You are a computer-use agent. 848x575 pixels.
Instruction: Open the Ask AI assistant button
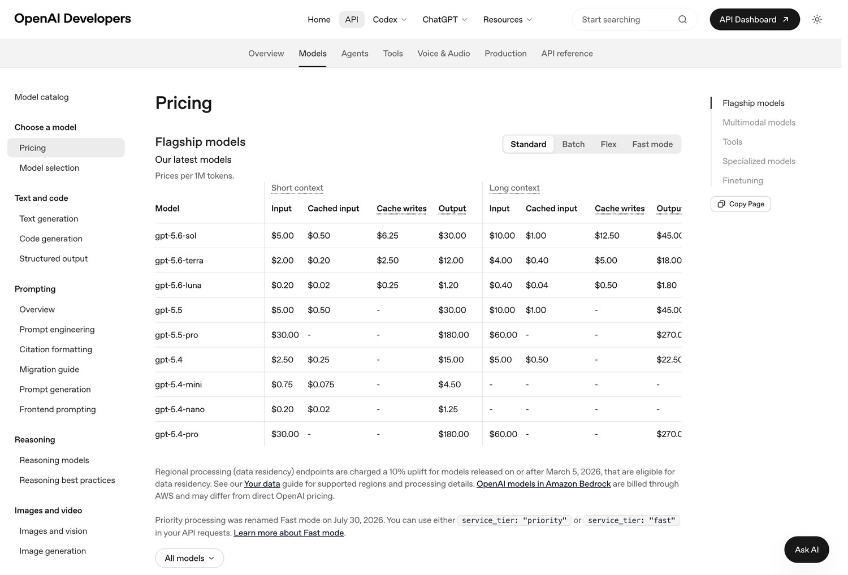tap(807, 550)
